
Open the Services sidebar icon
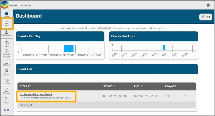click(6, 63)
